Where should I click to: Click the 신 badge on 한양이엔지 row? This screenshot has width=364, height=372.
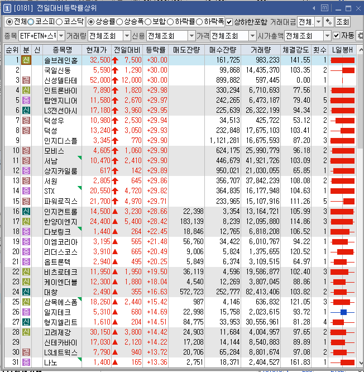pos(26,221)
